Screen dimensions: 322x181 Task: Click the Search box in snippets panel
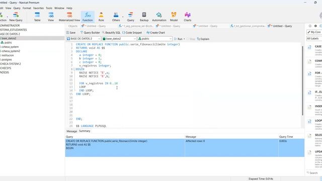coord(314,173)
